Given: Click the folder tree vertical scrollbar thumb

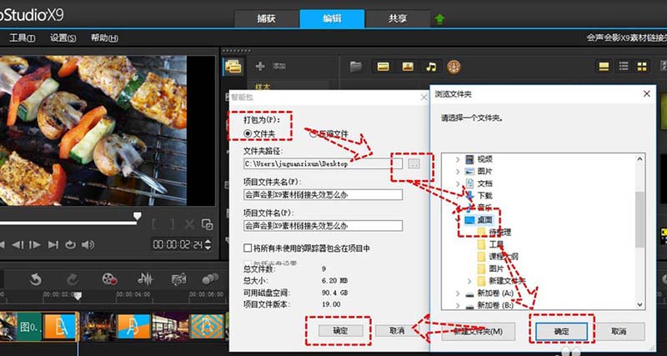Looking at the screenshot, I should click(x=639, y=219).
